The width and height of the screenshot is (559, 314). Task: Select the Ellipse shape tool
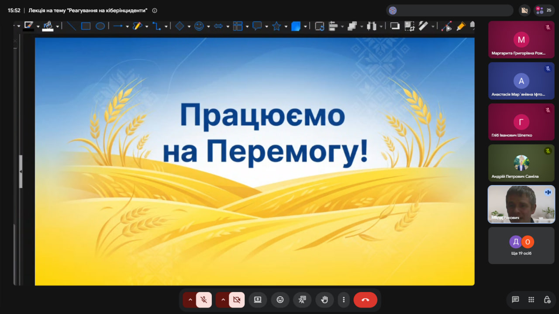(x=100, y=26)
